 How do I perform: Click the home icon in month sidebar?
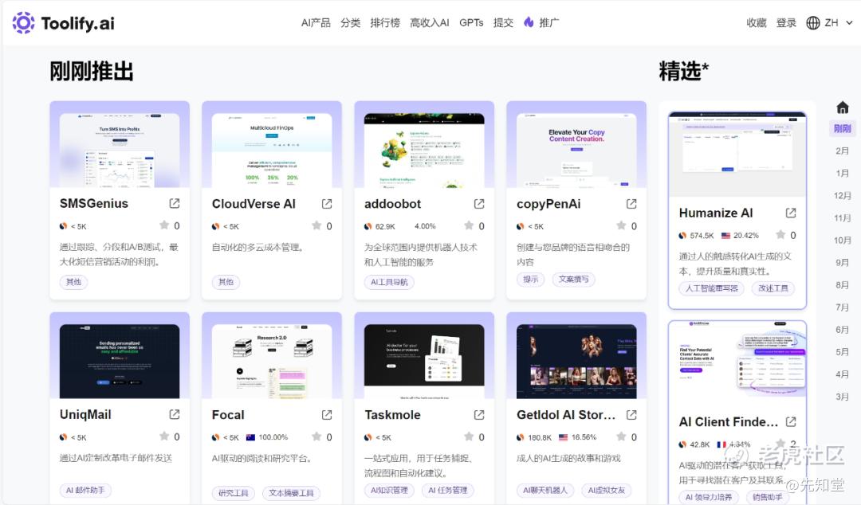(x=843, y=107)
